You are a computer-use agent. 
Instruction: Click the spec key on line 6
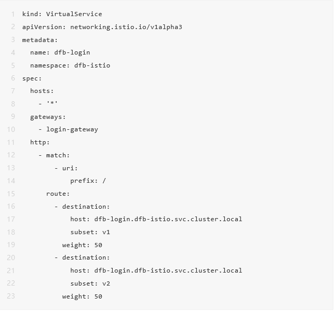32,78
